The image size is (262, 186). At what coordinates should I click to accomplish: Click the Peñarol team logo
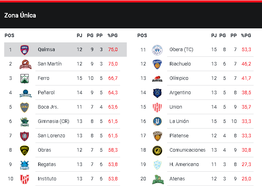pyautogui.click(x=24, y=93)
